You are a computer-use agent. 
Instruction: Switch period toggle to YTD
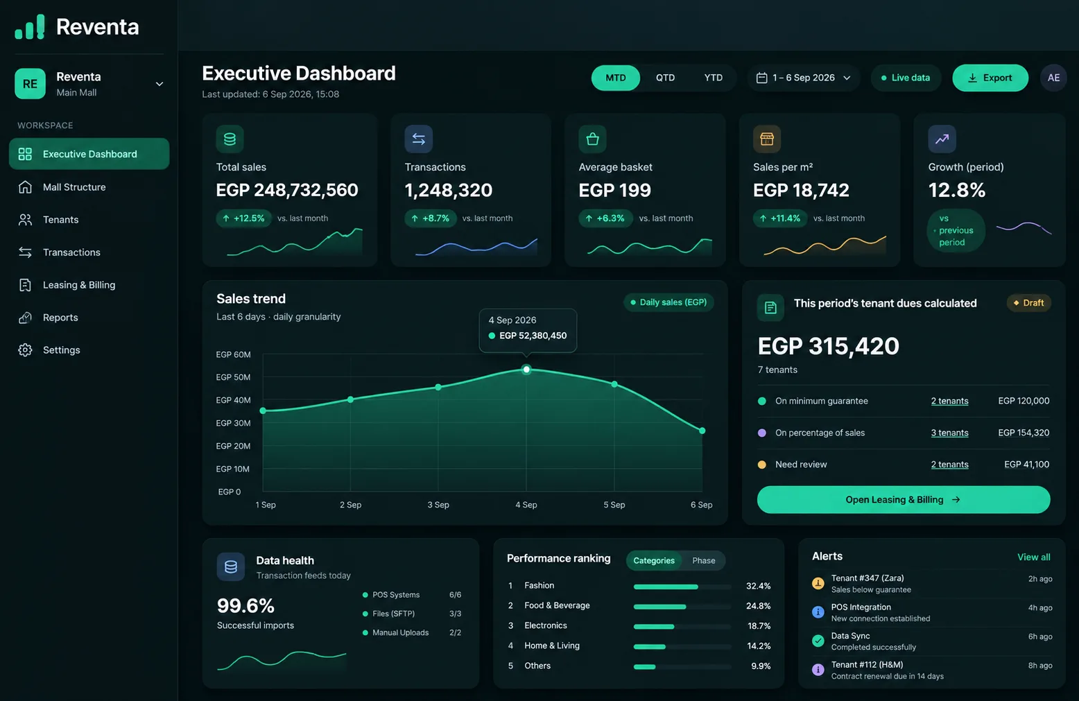[714, 78]
